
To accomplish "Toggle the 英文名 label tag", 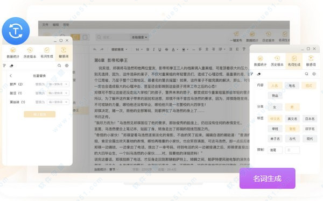I will pos(292,119).
